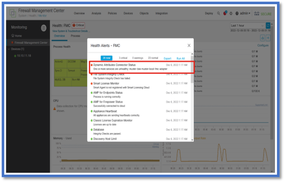Click the dialog scrollbar down arrow
The width and height of the screenshot is (285, 183).
192,140
